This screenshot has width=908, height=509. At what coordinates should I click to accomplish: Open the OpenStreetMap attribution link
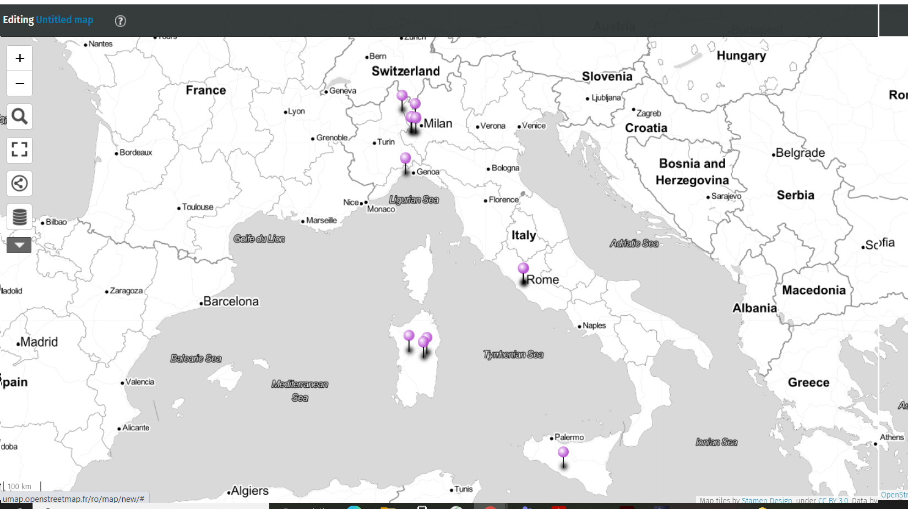coord(894,495)
